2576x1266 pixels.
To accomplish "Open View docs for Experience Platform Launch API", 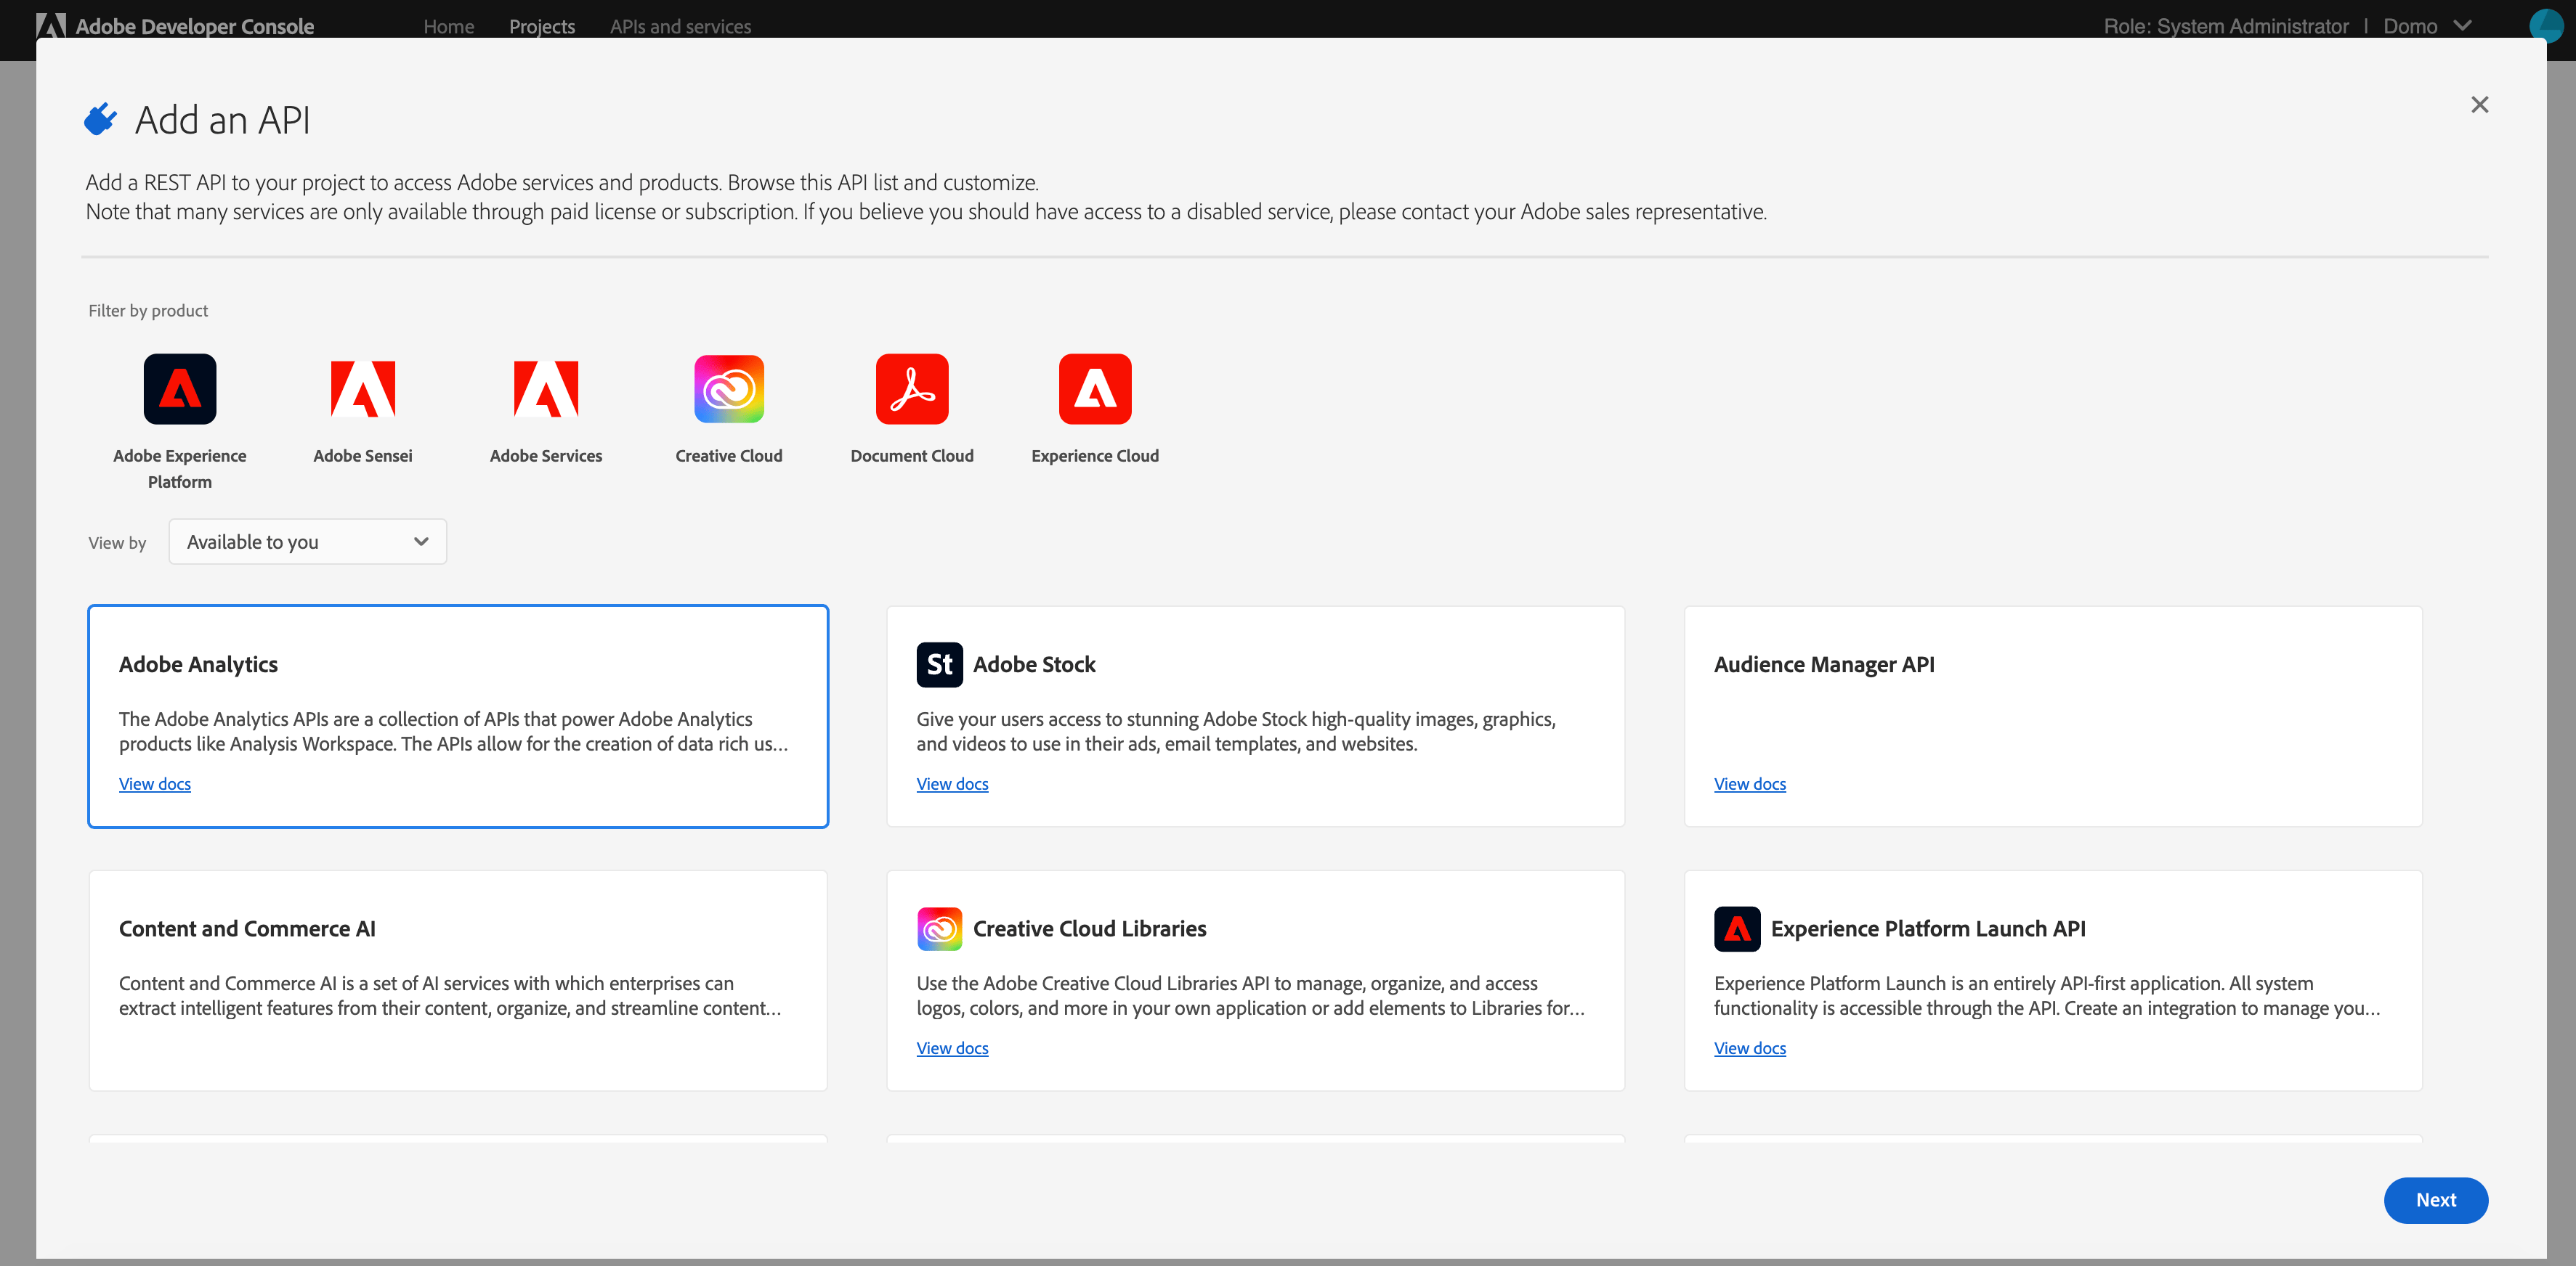I will tap(1750, 1048).
